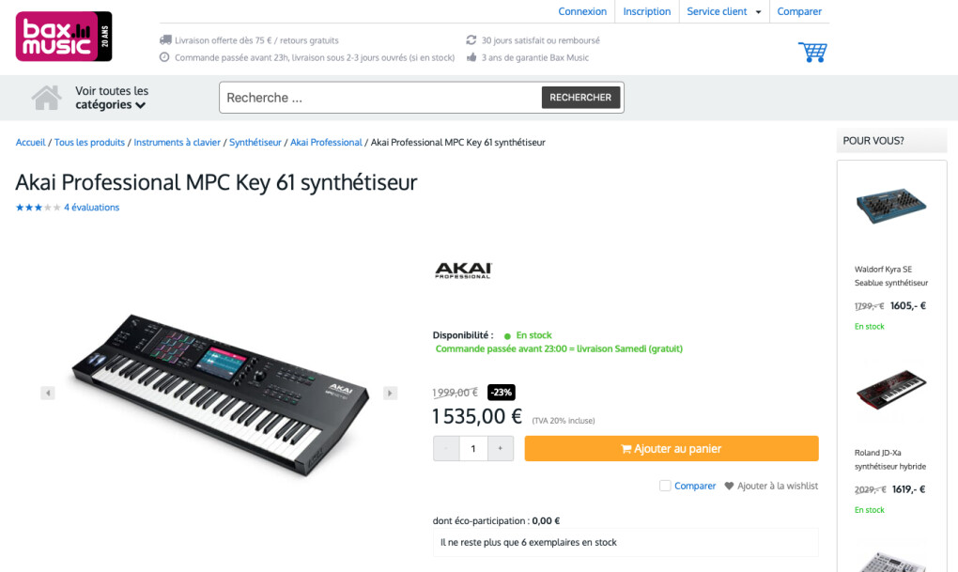Click the Recherche search field
958x572 pixels.
(380, 98)
